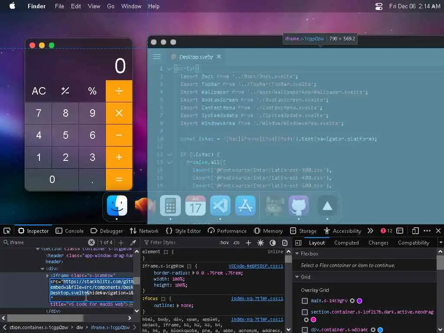
Task: Open purple grid color swatch for main.s-14c9grv
Action: [x=359, y=301]
